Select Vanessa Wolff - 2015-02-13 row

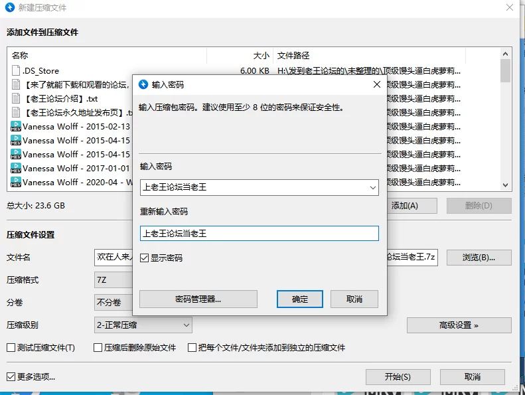(70, 126)
